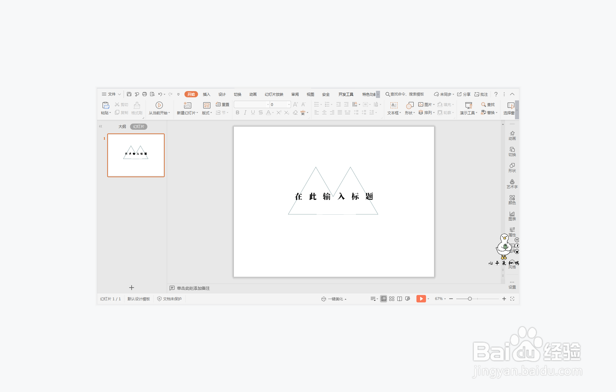Viewport: 616px width, 392px height.
Task: Click the Decrease Indent icon
Action: click(339, 104)
